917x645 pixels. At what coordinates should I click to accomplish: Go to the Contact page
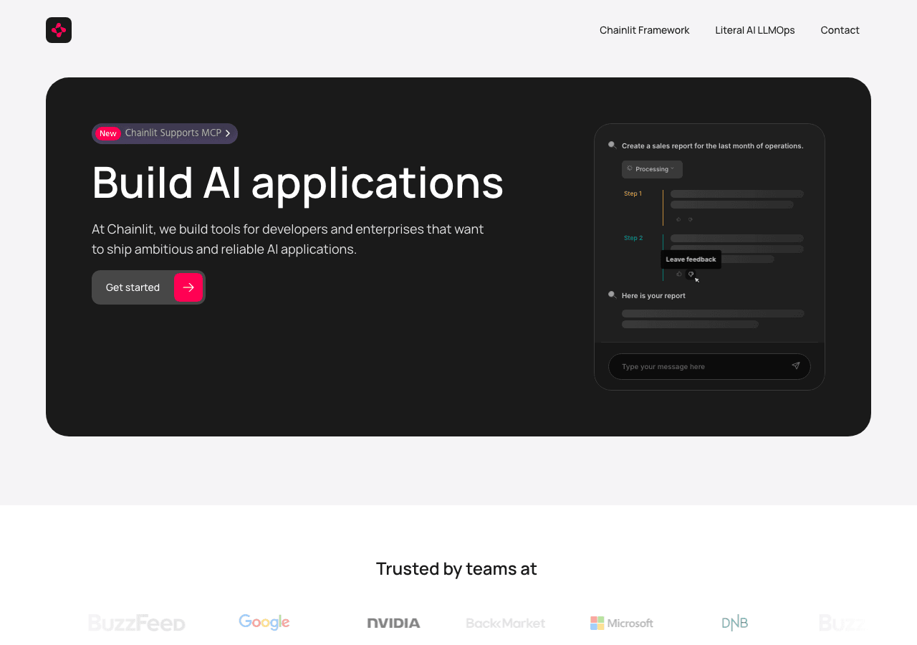point(840,30)
